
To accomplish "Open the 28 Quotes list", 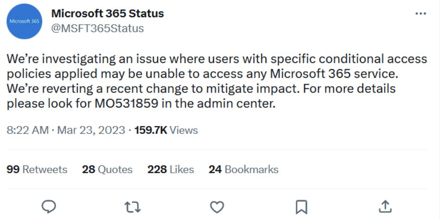I will (x=107, y=170).
